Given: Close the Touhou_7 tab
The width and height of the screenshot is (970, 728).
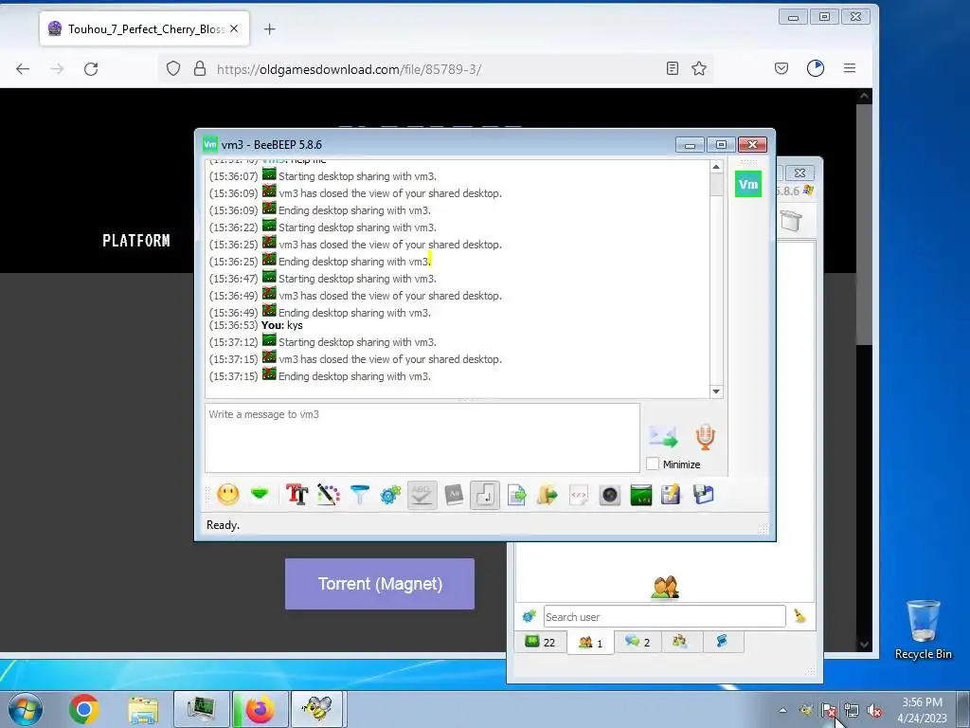Looking at the screenshot, I should (x=234, y=28).
